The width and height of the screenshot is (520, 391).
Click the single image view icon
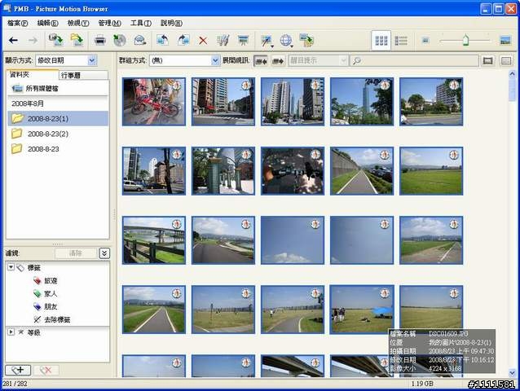[487, 60]
